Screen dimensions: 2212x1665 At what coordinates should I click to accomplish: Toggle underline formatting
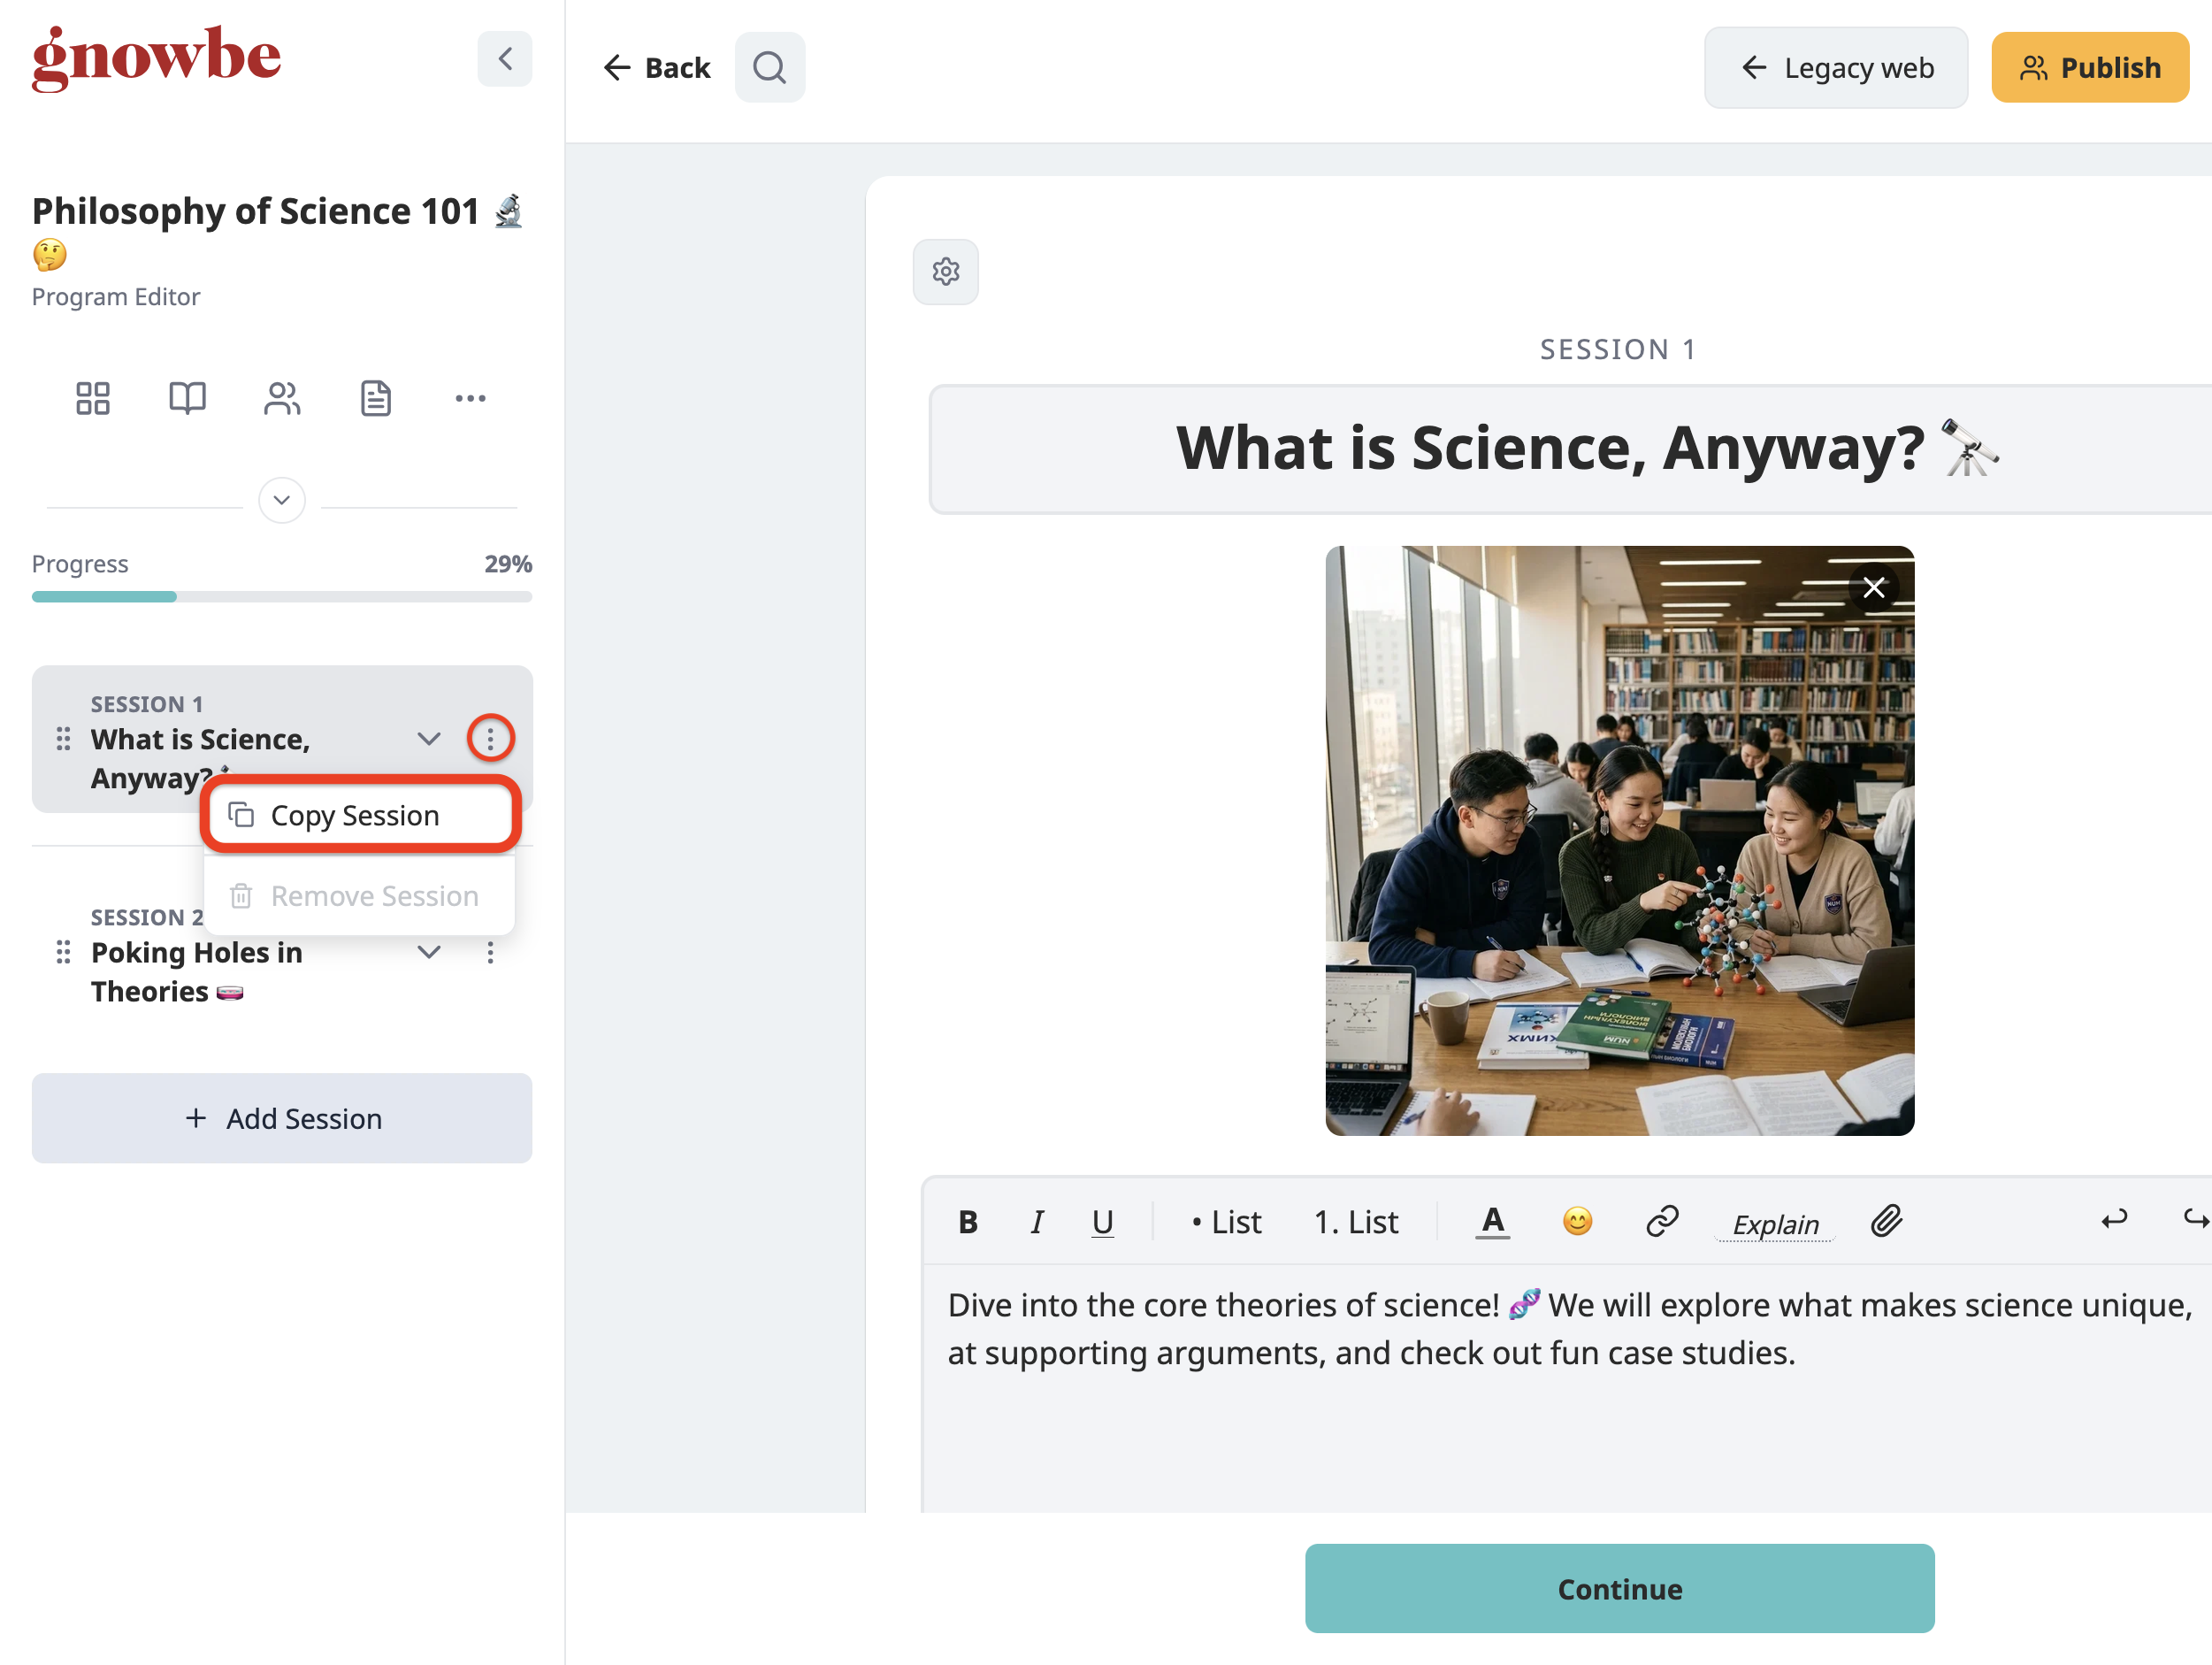click(x=1102, y=1221)
